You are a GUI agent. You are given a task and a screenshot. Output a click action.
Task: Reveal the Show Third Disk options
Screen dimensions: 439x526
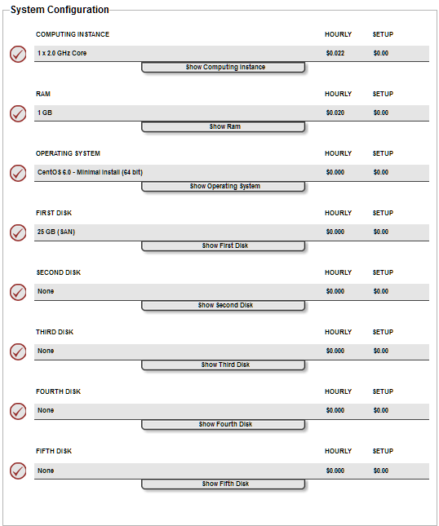pos(224,365)
